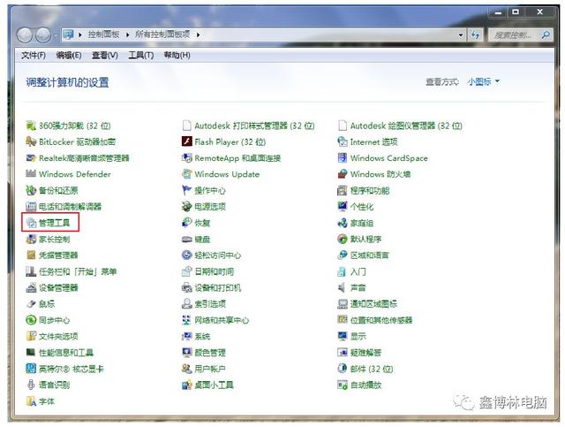
Task: Click the Windows 防火墙 icon
Action: [x=343, y=174]
